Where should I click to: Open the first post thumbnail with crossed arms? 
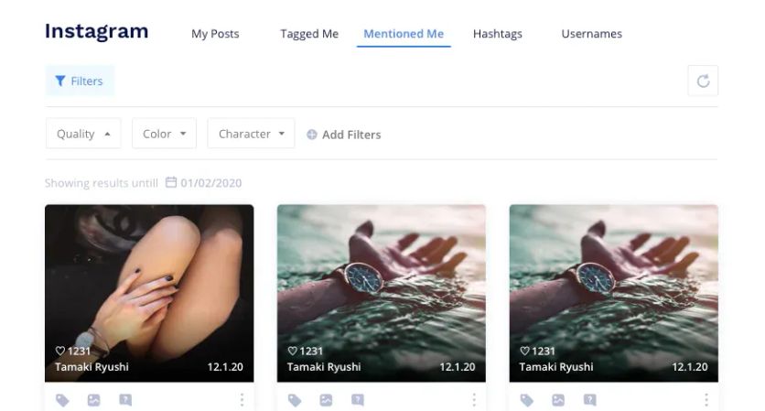coord(149,293)
